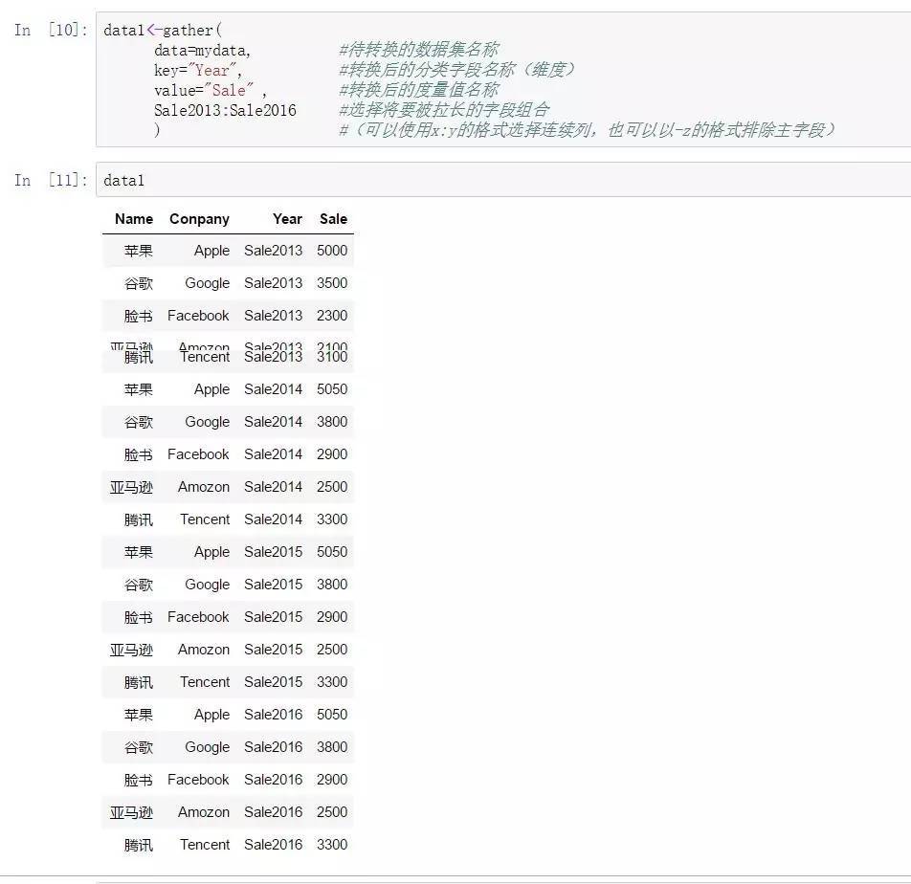Click Facebook's Sale2015 value 2900
Image resolution: width=911 pixels, height=884 pixels.
pyautogui.click(x=334, y=617)
